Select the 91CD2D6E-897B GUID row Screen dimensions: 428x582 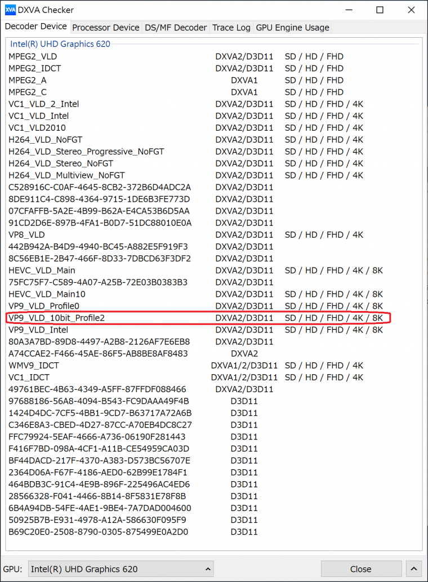(x=213, y=223)
